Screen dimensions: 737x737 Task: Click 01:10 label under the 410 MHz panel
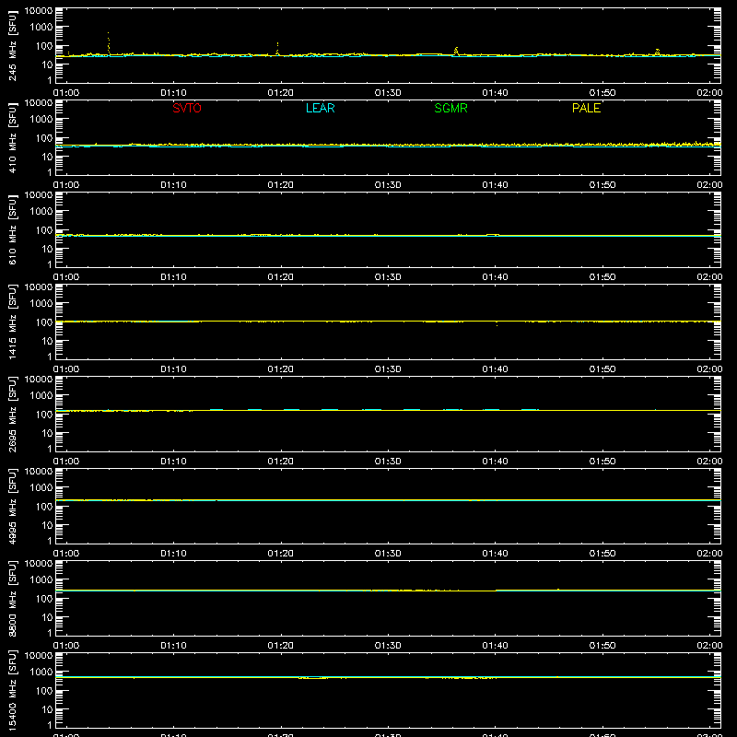tap(173, 185)
